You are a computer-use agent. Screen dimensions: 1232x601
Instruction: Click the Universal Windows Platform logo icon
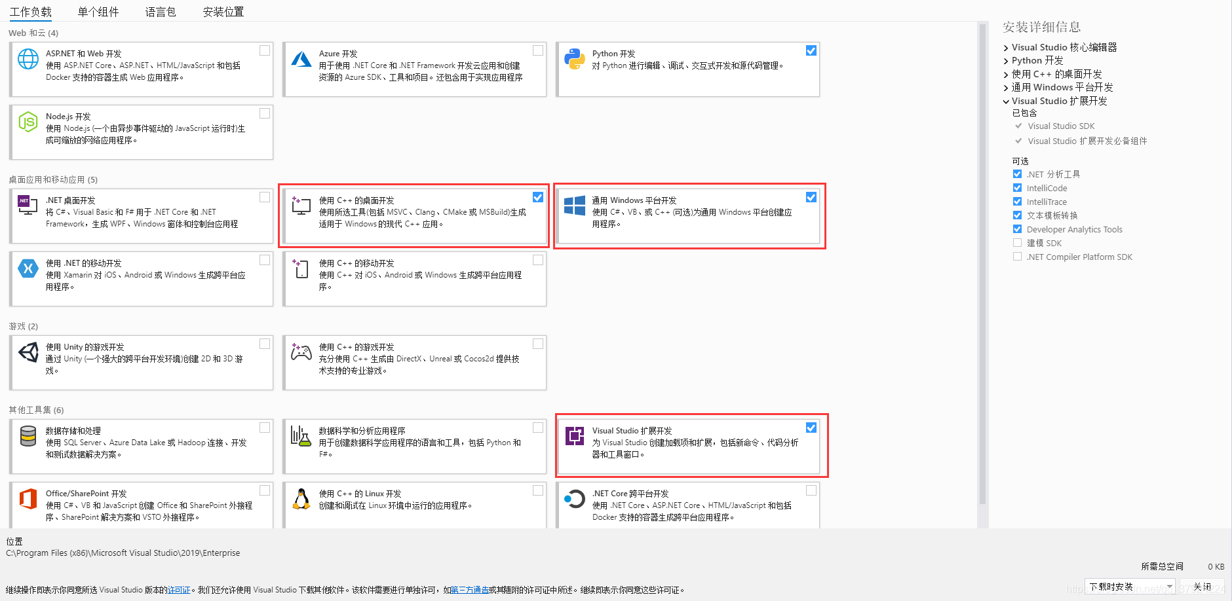575,206
